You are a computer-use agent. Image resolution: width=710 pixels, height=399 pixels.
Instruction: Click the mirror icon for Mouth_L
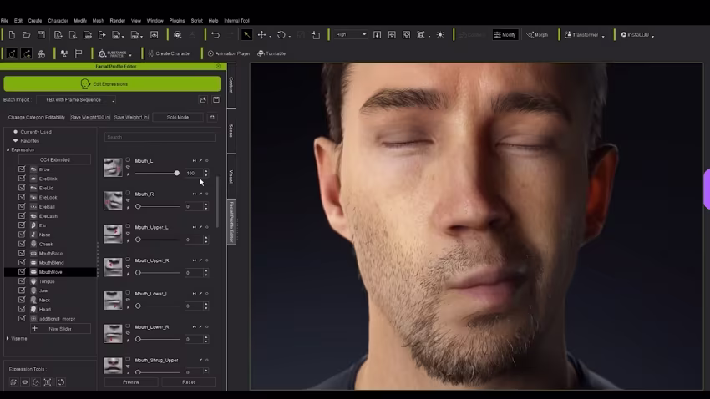tap(195, 160)
